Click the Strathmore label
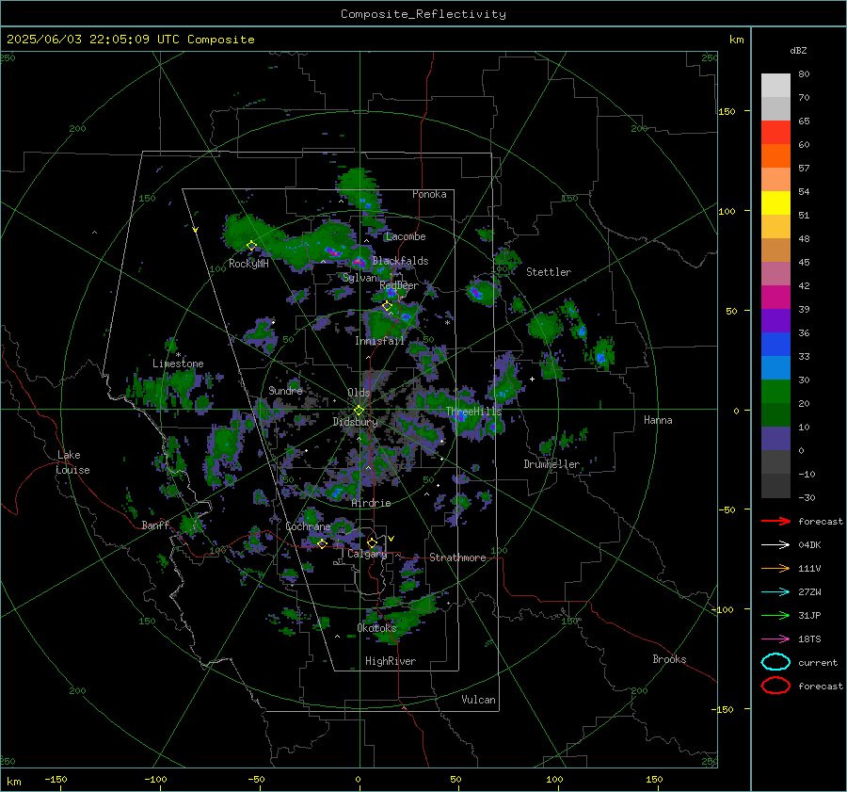 [x=457, y=558]
